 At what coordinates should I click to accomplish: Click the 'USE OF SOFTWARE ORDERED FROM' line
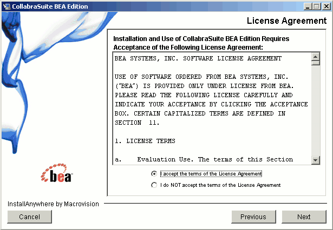pos(201,77)
